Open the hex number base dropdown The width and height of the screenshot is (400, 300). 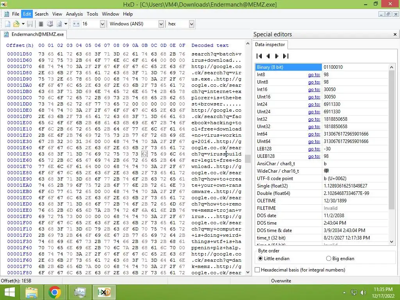[191, 24]
